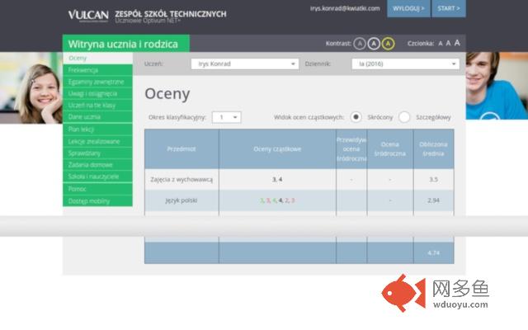Open the Frekwencja menu item

click(x=97, y=70)
